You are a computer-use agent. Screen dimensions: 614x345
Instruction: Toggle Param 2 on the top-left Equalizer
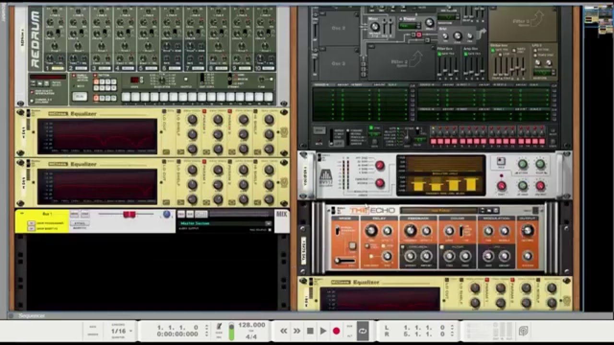point(230,112)
